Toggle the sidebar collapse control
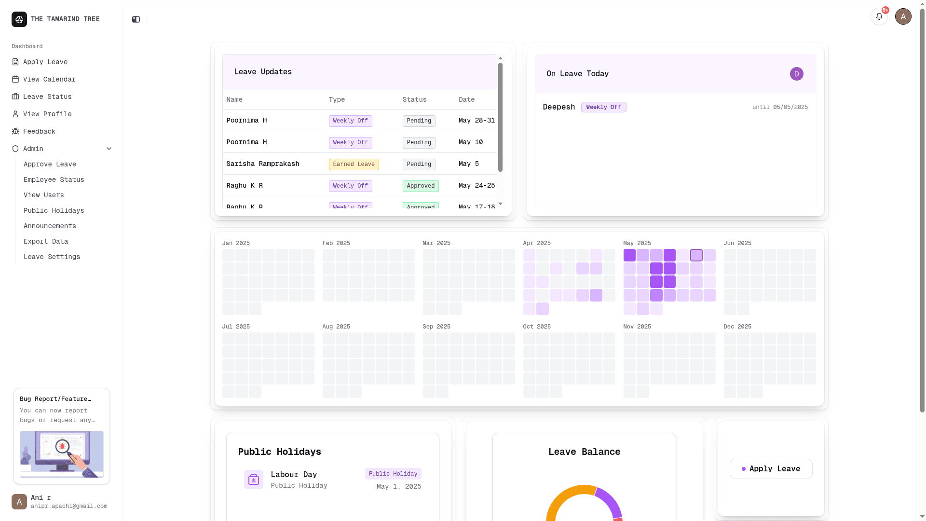Screen dimensions: 926x521 click(136, 19)
